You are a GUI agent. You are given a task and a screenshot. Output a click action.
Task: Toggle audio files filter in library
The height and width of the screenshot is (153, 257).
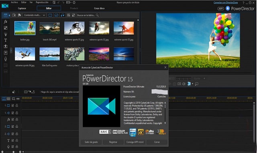pyautogui.click(x=63, y=15)
